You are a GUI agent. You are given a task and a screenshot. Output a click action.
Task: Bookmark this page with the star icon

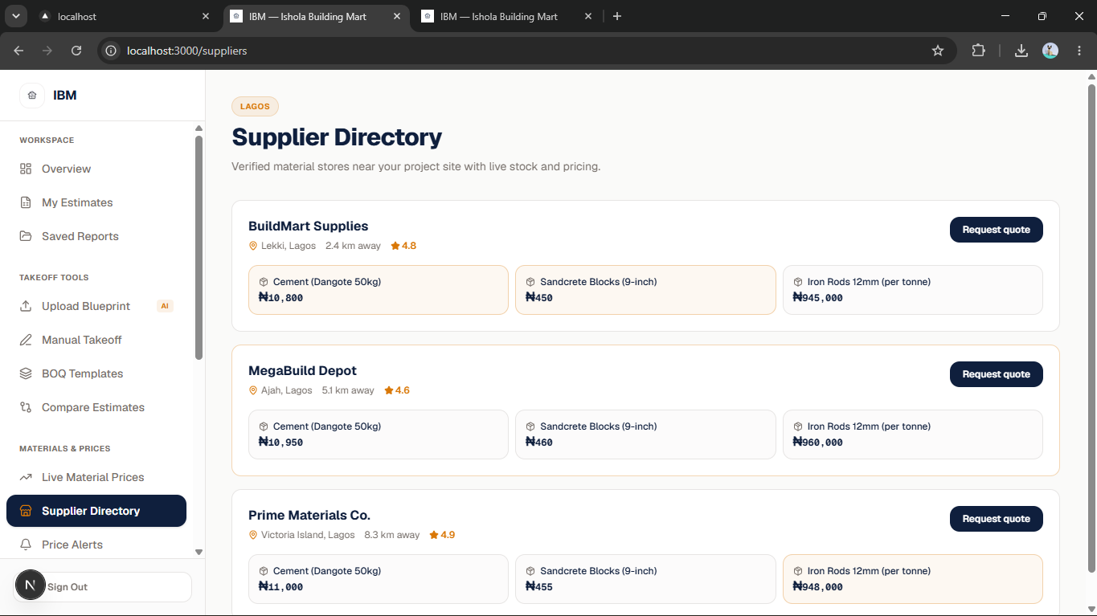click(938, 51)
